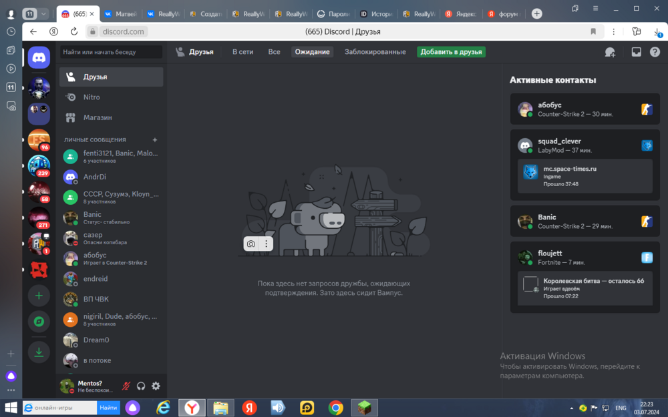Open Google Chrome from the taskbar
The width and height of the screenshot is (668, 417).
(336, 408)
